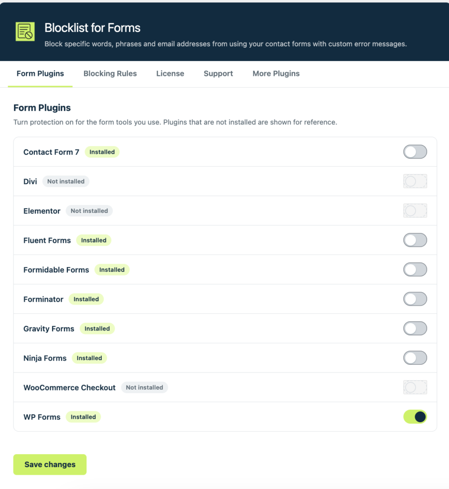Screen dimensions: 449x489
Task: Open the More Plugins tab
Action: coord(276,74)
